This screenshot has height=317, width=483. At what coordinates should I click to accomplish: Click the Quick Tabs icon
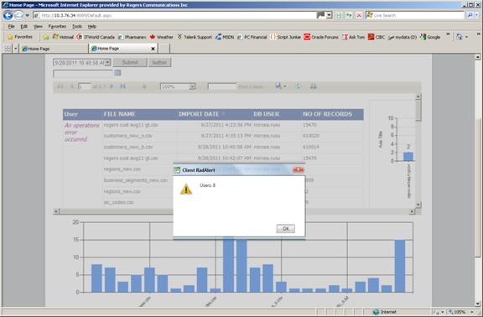pos(8,49)
